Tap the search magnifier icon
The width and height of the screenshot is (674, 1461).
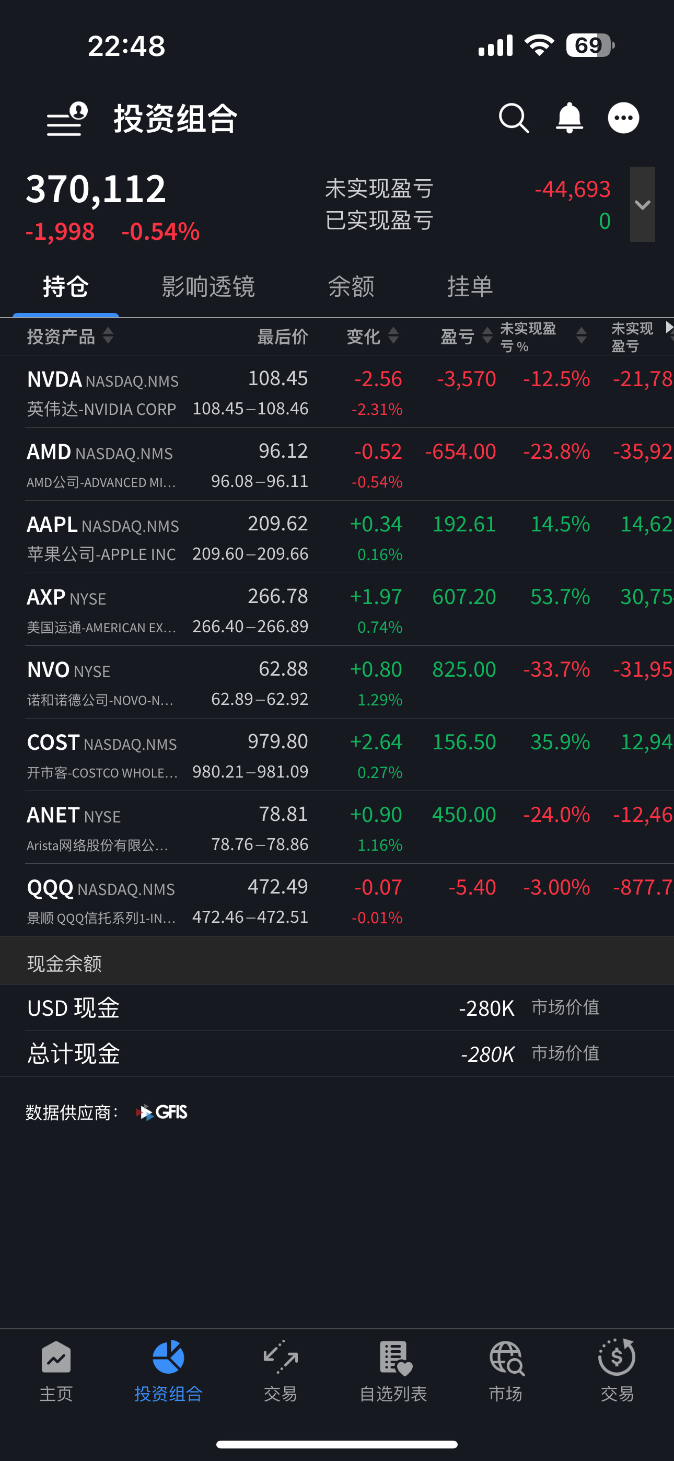pos(514,119)
